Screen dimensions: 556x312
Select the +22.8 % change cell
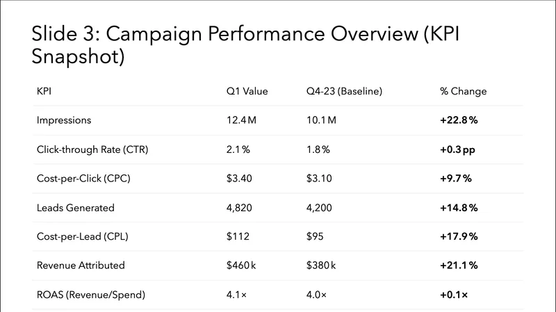click(x=459, y=120)
